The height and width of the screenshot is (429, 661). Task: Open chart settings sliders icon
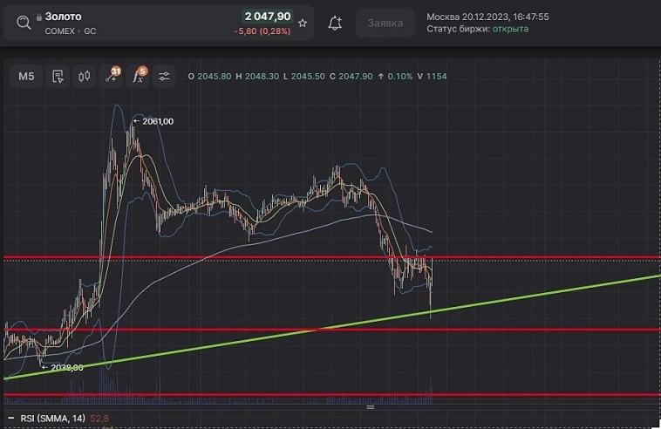point(164,77)
